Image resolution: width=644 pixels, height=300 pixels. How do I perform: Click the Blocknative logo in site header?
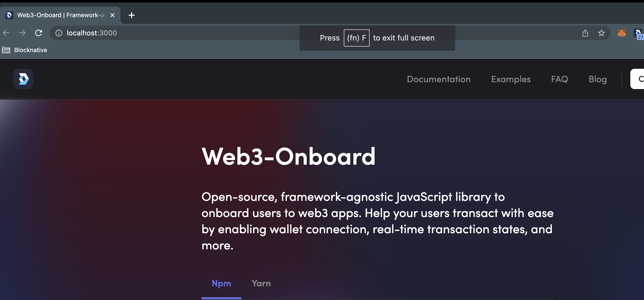pyautogui.click(x=23, y=79)
